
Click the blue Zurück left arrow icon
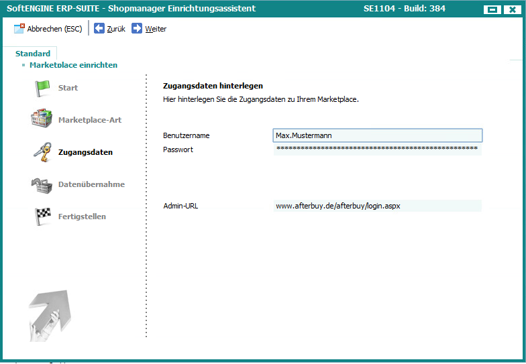pos(99,28)
